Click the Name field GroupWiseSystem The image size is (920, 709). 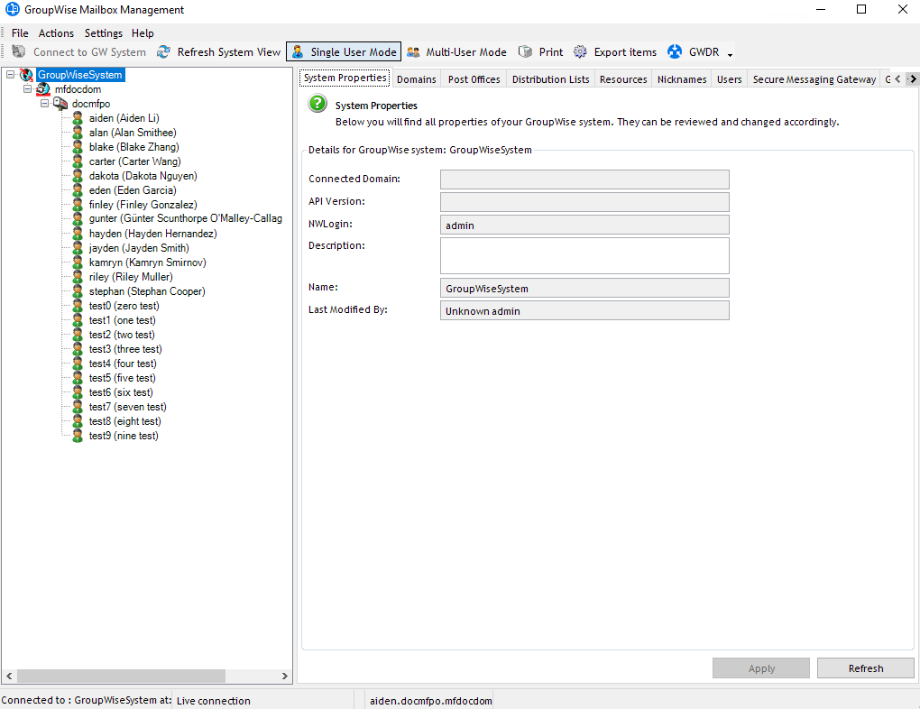tap(584, 288)
